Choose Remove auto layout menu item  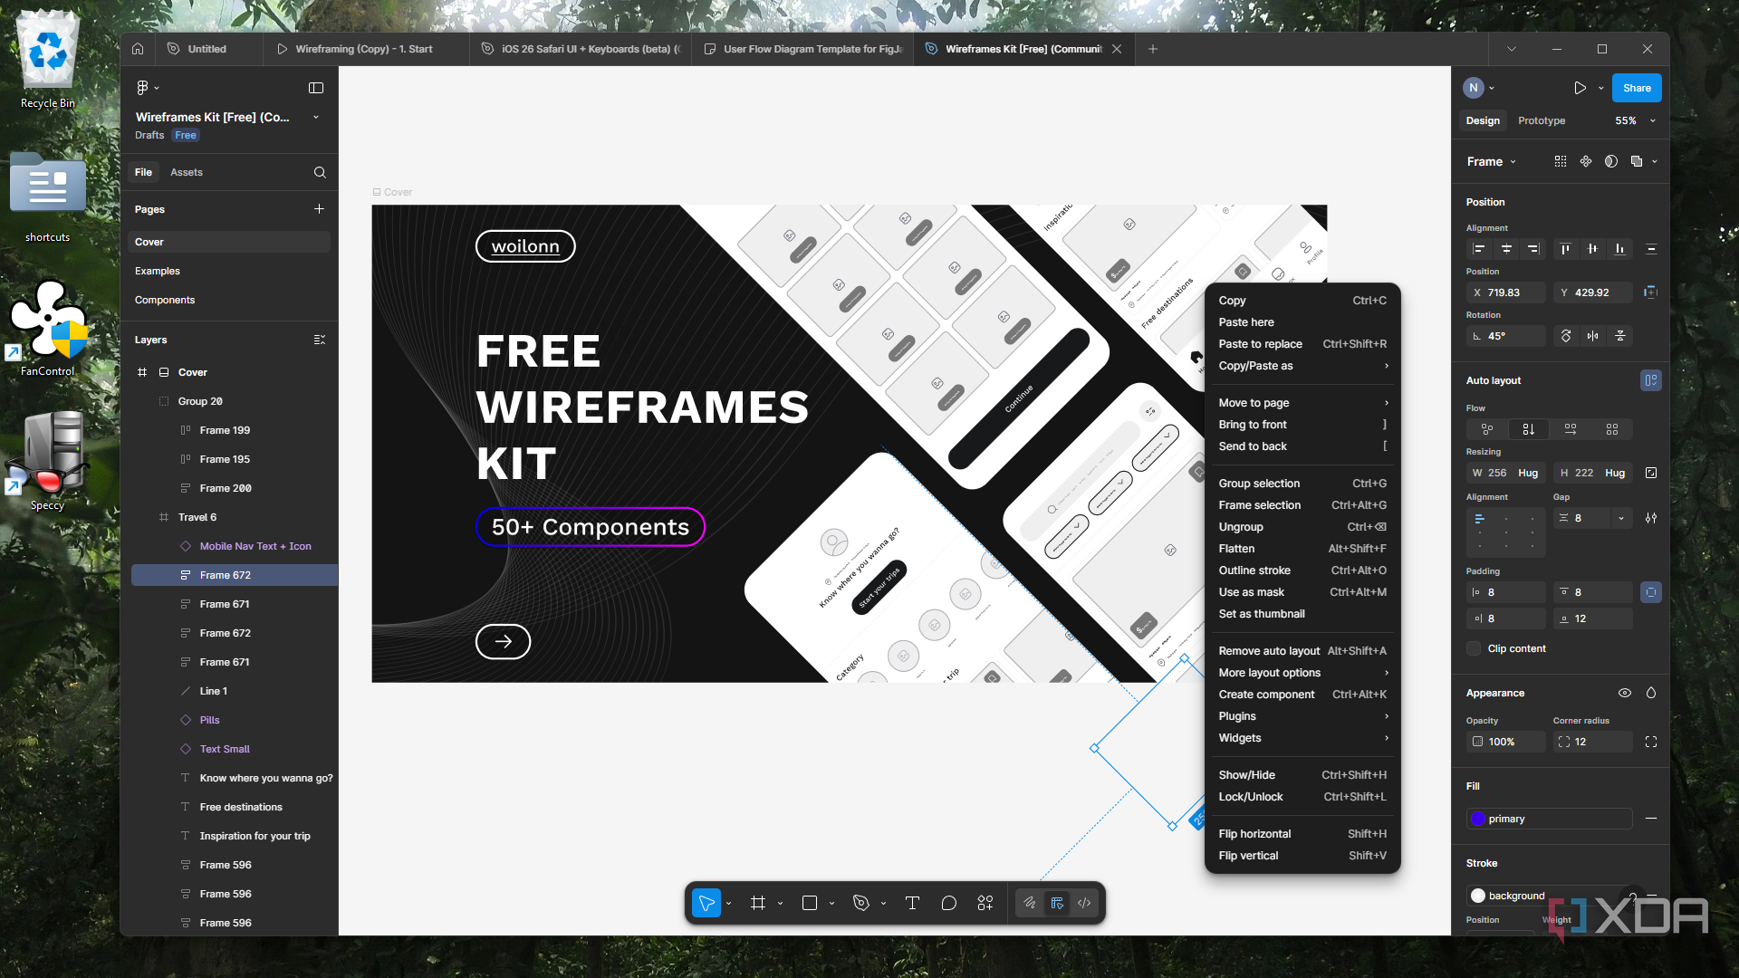(1302, 651)
